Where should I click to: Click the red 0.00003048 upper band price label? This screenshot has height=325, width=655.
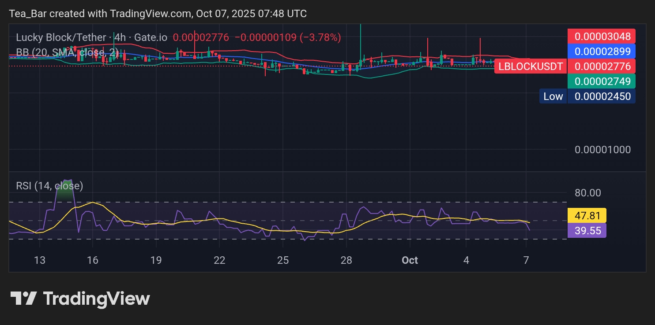(602, 36)
